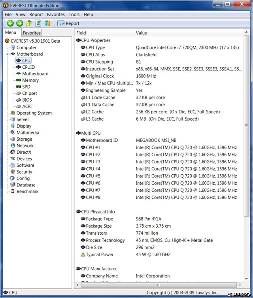Image resolution: width=253 pixels, height=298 pixels.
Task: Expand the Benchmark tree branch
Action: (8, 191)
